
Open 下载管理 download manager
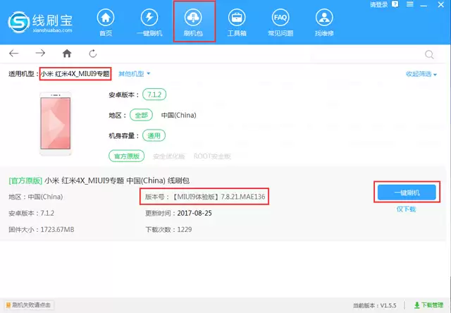[x=429, y=305]
